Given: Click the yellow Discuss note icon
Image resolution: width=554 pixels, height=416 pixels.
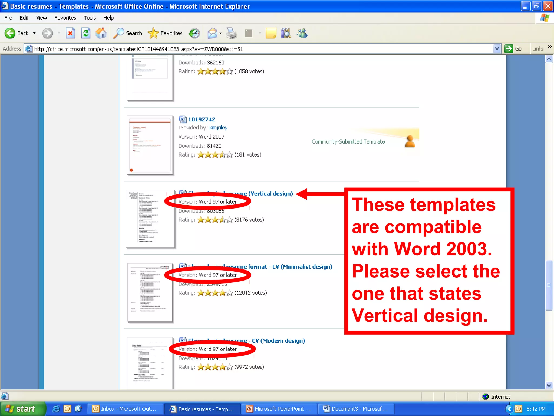Looking at the screenshot, I should tap(271, 33).
